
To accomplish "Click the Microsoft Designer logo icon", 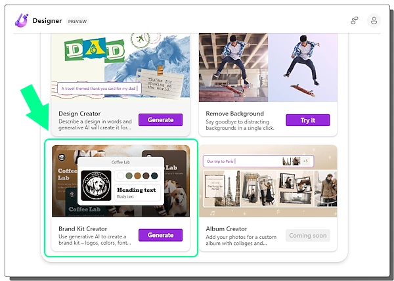I will coord(22,20).
